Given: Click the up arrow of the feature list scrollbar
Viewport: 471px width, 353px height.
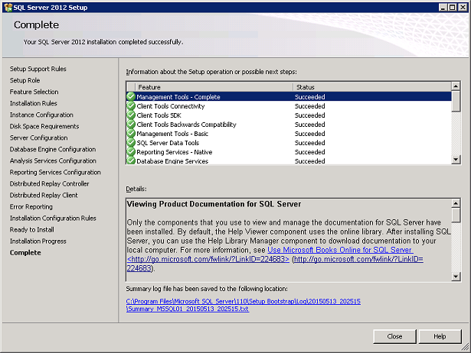Looking at the screenshot, I should coord(456,86).
